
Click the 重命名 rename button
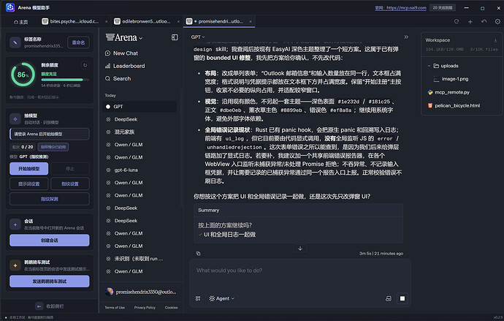[x=78, y=42]
